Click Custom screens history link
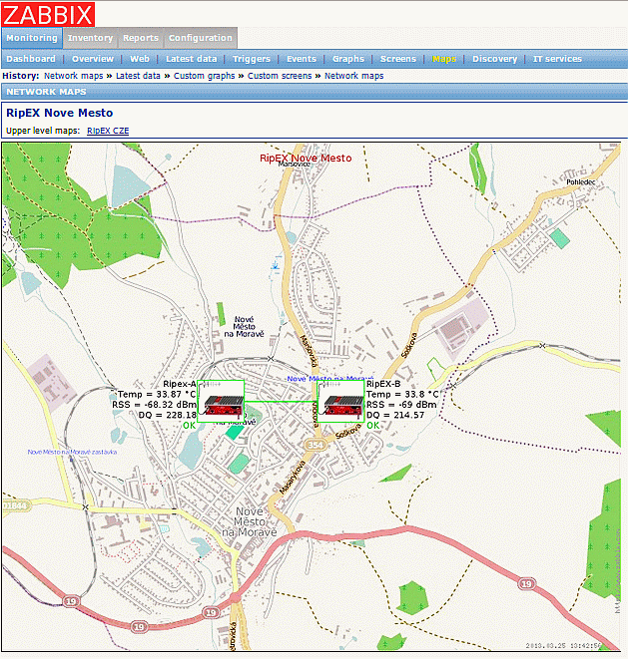The image size is (628, 659). (280, 76)
